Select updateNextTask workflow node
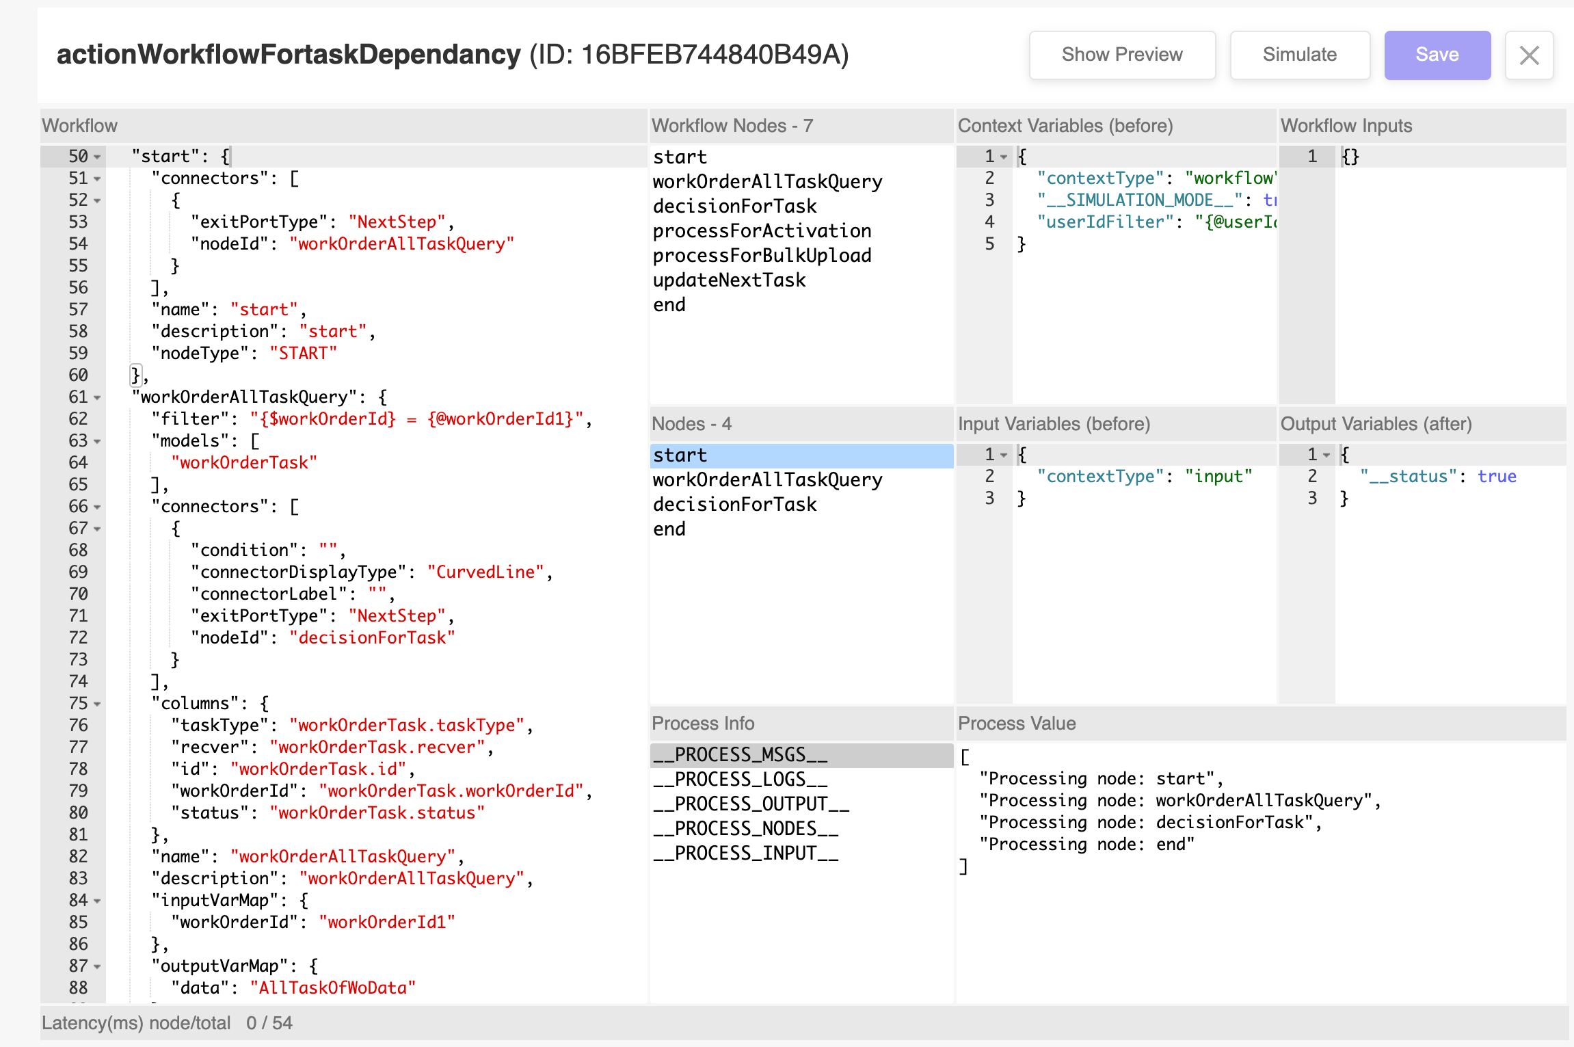The width and height of the screenshot is (1574, 1047). (801, 280)
